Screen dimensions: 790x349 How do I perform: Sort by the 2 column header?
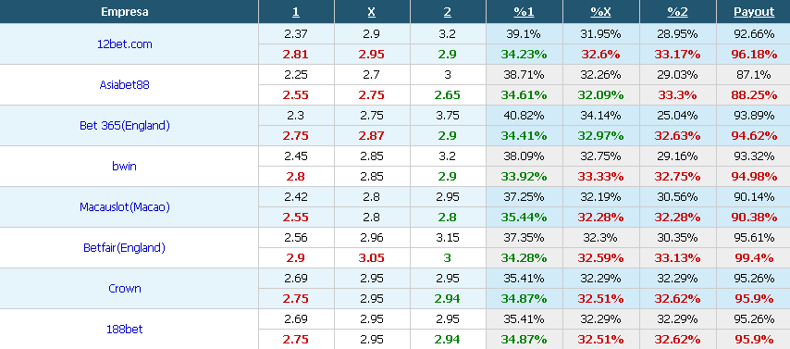448,12
